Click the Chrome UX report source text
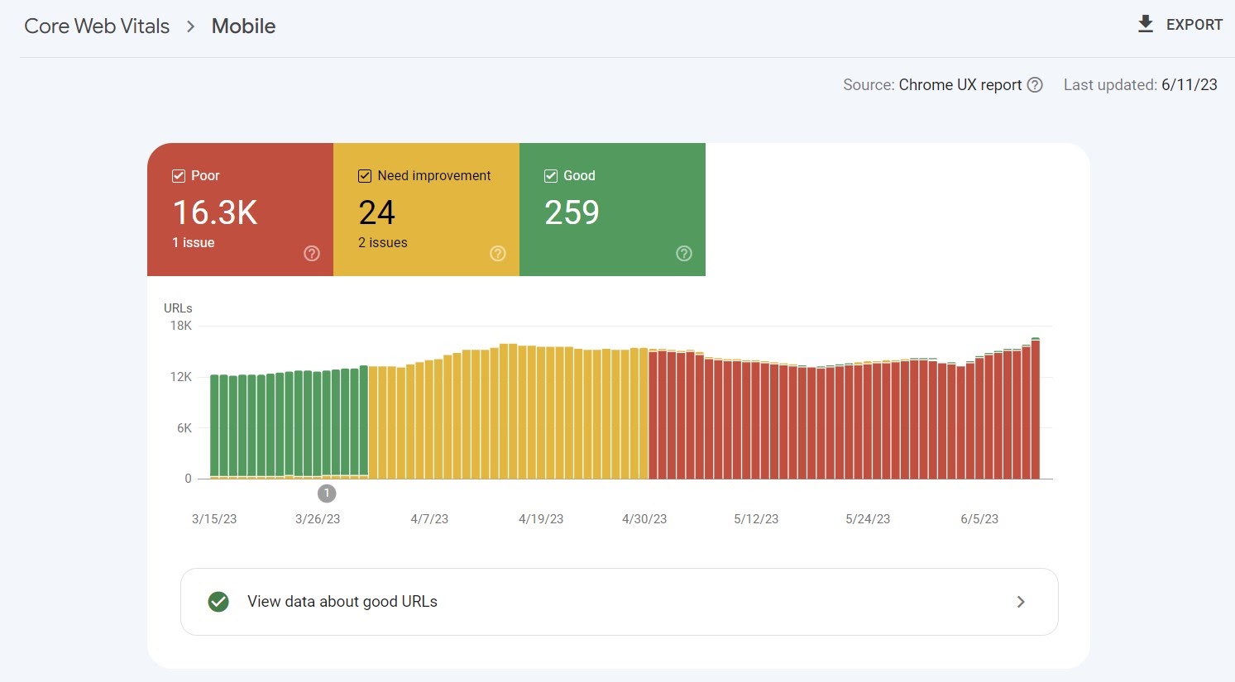This screenshot has width=1235, height=682. pos(960,85)
